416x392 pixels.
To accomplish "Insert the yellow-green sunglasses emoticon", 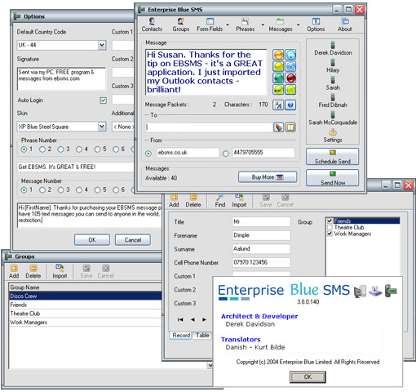I will [x=278, y=89].
